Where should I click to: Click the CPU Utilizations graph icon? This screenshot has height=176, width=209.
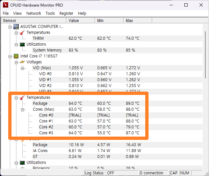22,163
